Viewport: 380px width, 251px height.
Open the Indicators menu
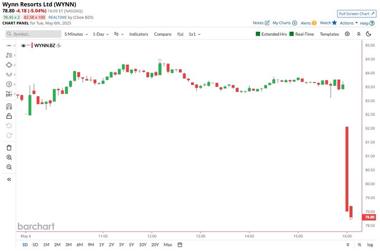point(139,34)
